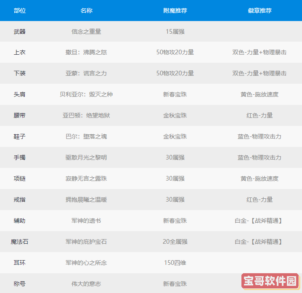This screenshot has height=293, width=302.
Task: Click the 徽章推荐 column header
Action: tap(260, 11)
